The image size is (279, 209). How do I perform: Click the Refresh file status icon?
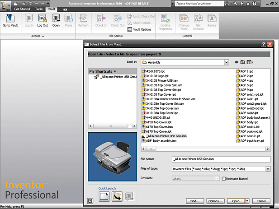pyautogui.click(x=83, y=19)
